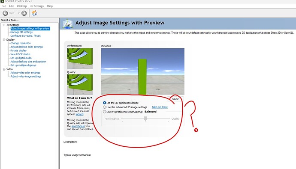Open Adjust desktop color settings

pyautogui.click(x=27, y=47)
